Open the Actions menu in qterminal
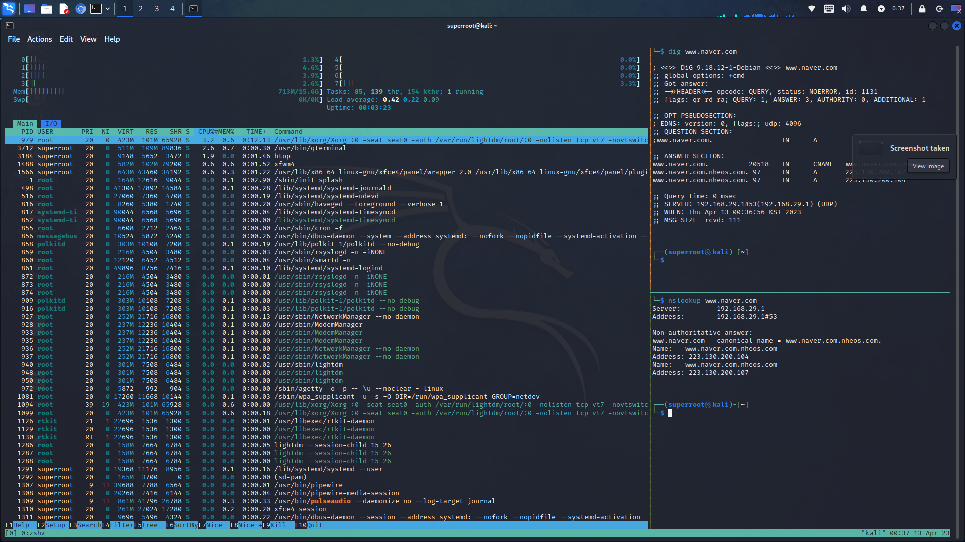Image resolution: width=965 pixels, height=542 pixels. coord(39,39)
